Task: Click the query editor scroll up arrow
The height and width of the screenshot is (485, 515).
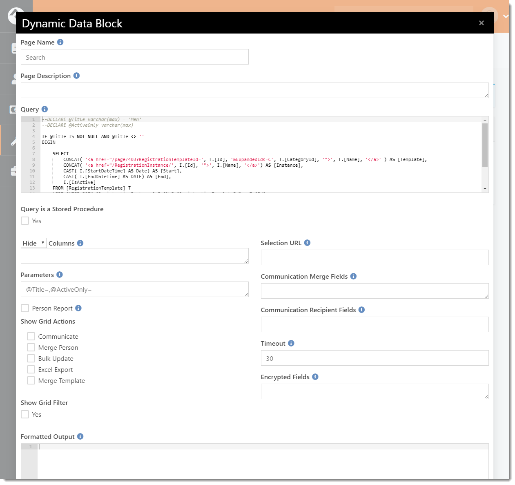Action: point(485,120)
